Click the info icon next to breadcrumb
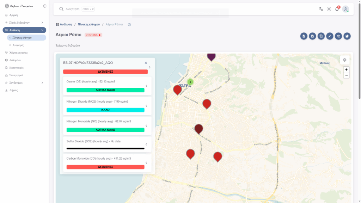Screen dimensions: 361x203 click(x=129, y=25)
